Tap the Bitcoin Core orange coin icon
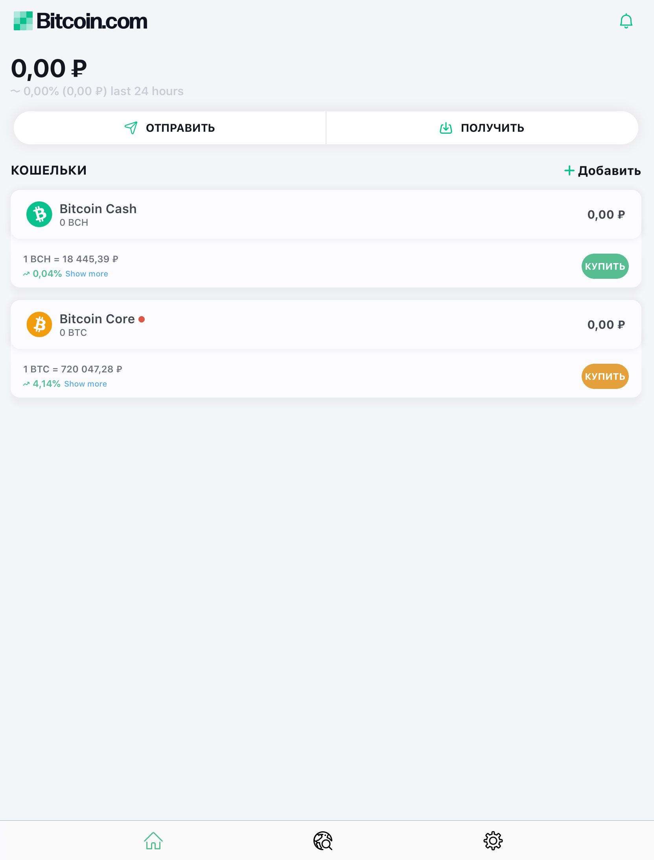Viewport: 654px width, 860px height. click(x=39, y=324)
